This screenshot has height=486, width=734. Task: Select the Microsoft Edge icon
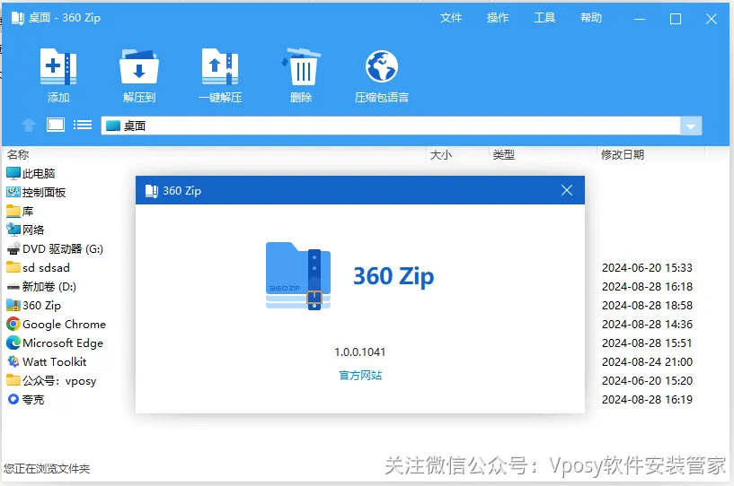coord(13,343)
